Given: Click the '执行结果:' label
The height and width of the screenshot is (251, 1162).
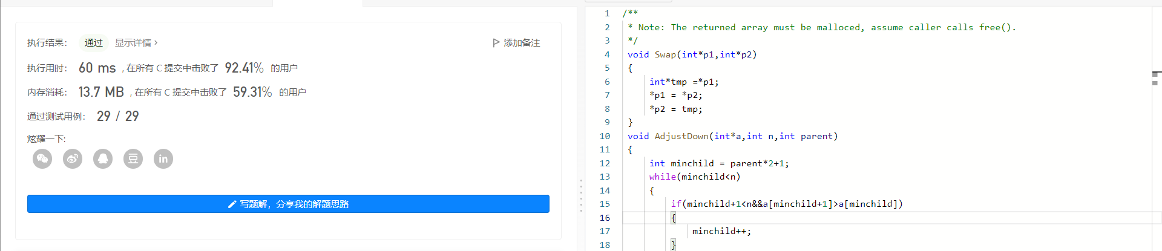Looking at the screenshot, I should point(47,43).
